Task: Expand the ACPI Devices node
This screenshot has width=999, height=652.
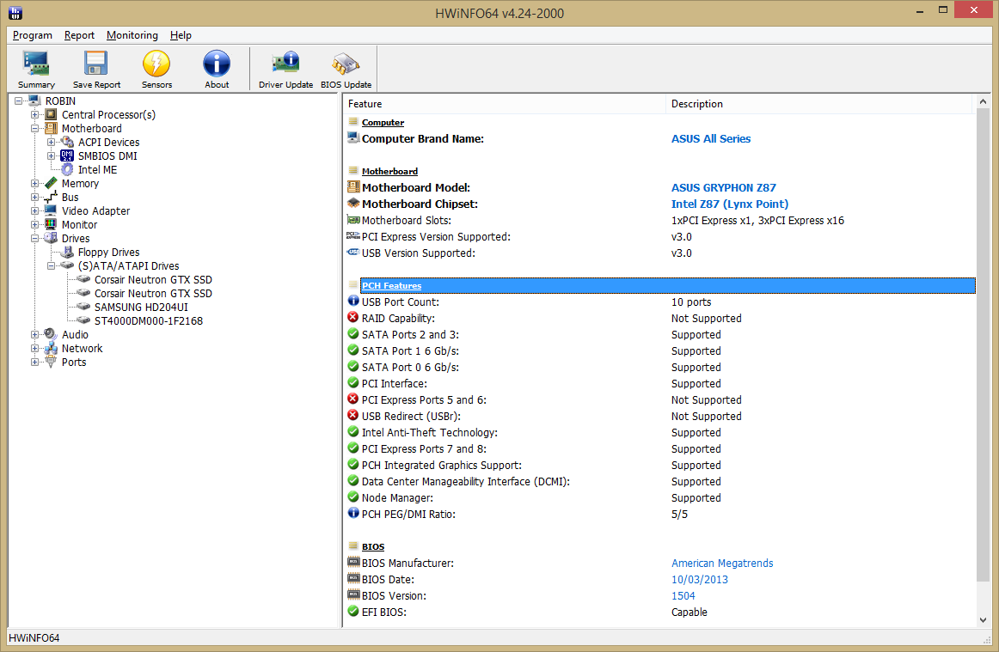Action: coord(52,143)
